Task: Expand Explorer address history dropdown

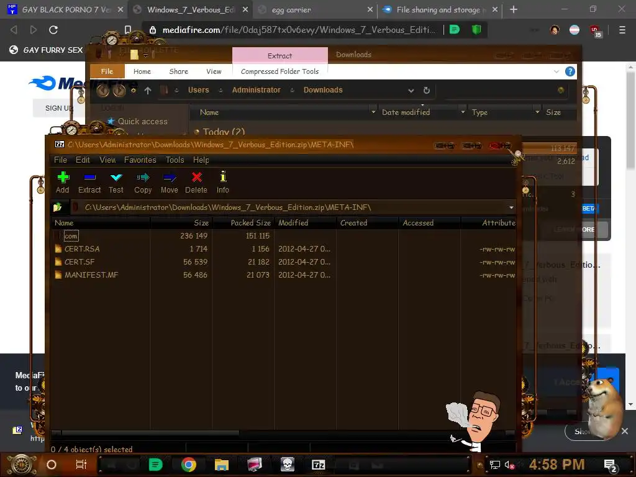Action: tap(411, 91)
